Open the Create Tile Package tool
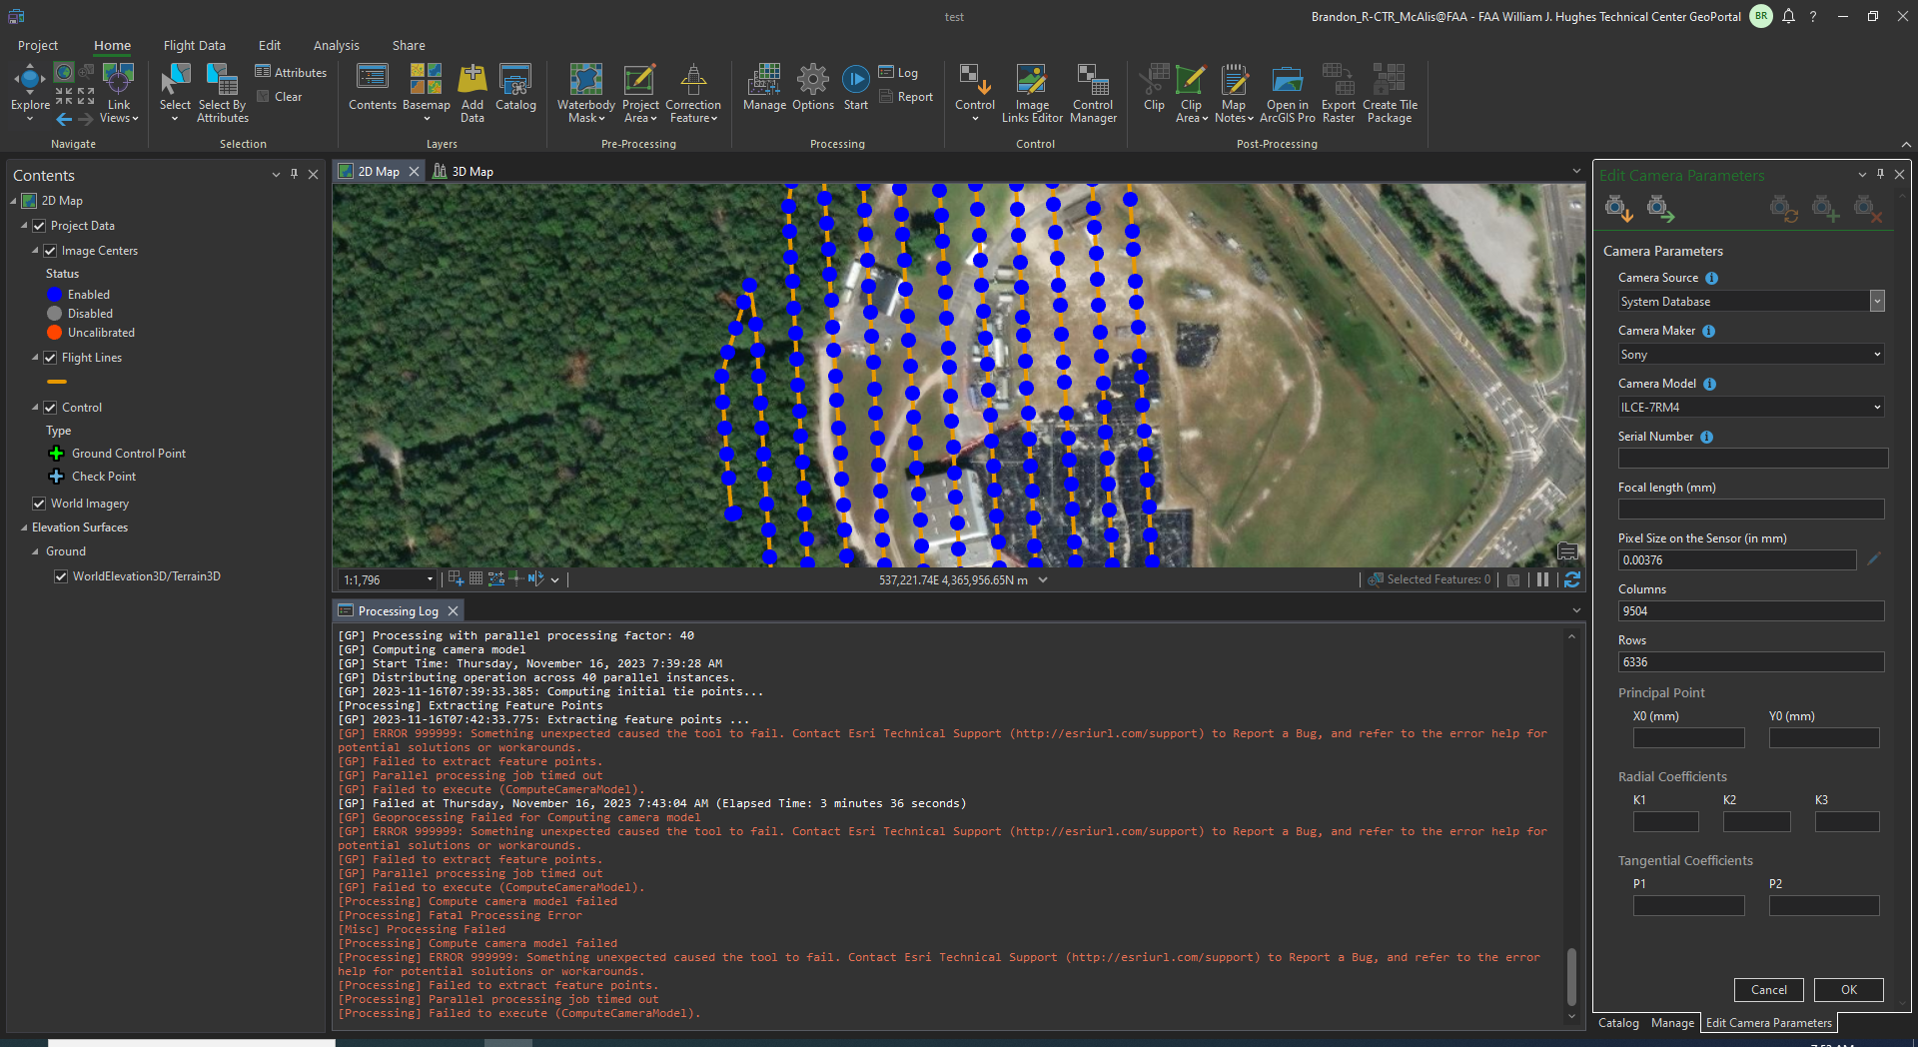Viewport: 1918px width, 1047px height. (1389, 91)
